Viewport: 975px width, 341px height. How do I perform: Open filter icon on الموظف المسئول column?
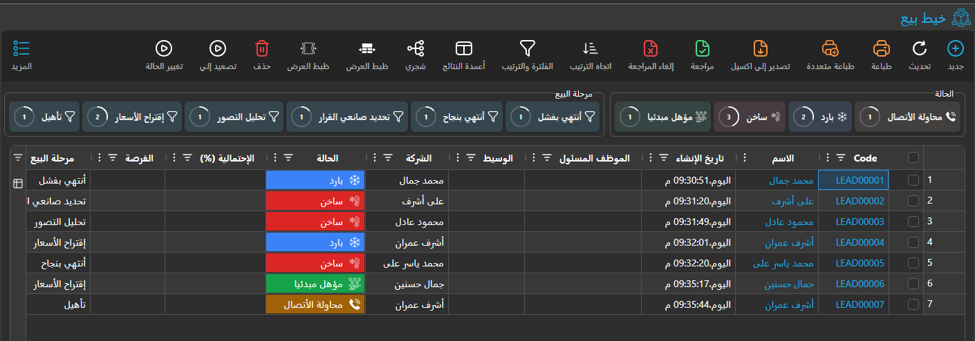pos(546,158)
